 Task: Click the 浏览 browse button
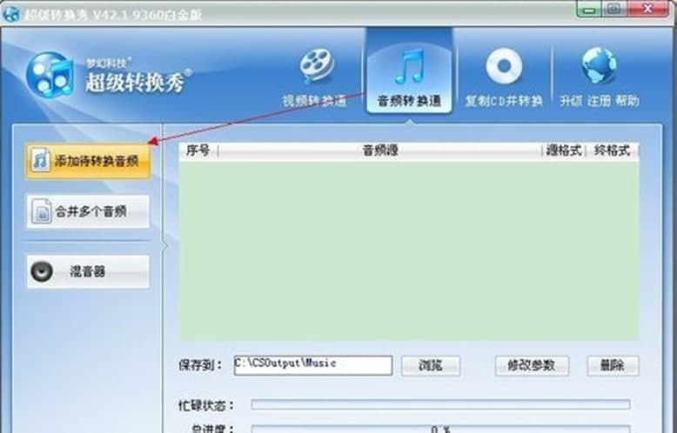coord(431,365)
